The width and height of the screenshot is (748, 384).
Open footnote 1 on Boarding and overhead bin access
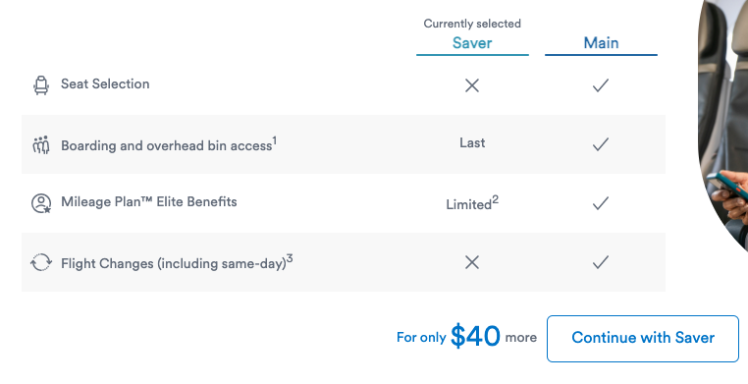click(x=274, y=140)
